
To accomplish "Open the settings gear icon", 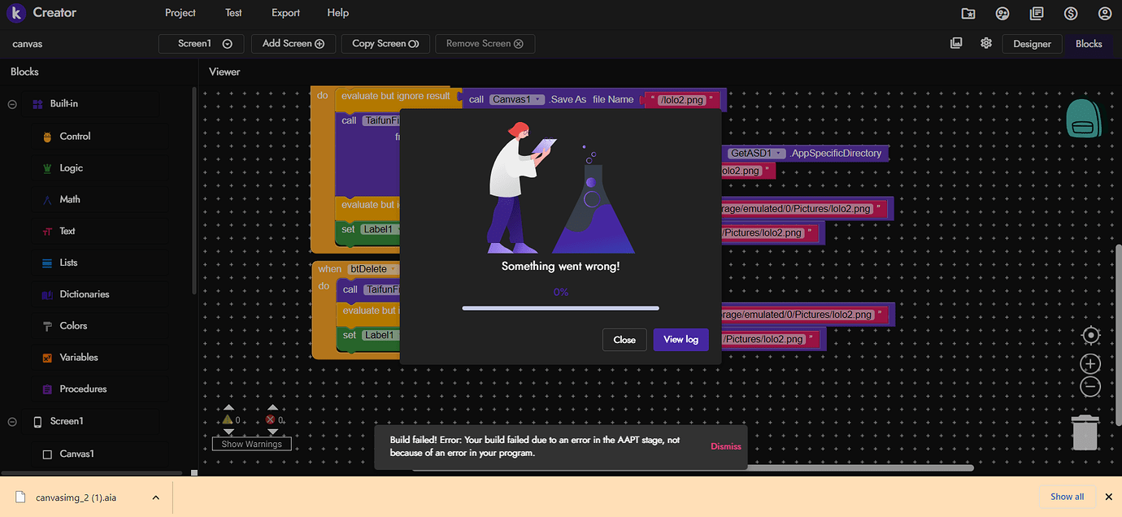I will 986,43.
